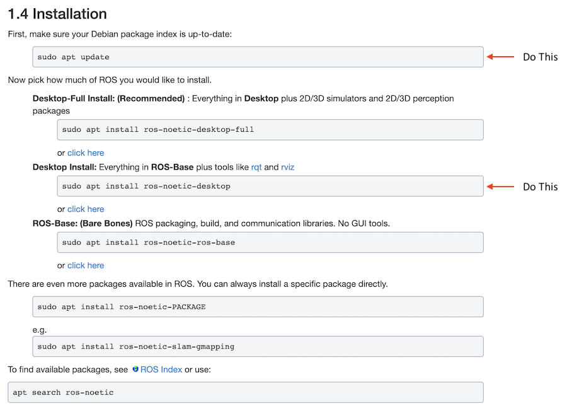Click the "sudo apt install ros-noetic-desktop" code box
The width and height of the screenshot is (567, 411).
[x=270, y=186]
